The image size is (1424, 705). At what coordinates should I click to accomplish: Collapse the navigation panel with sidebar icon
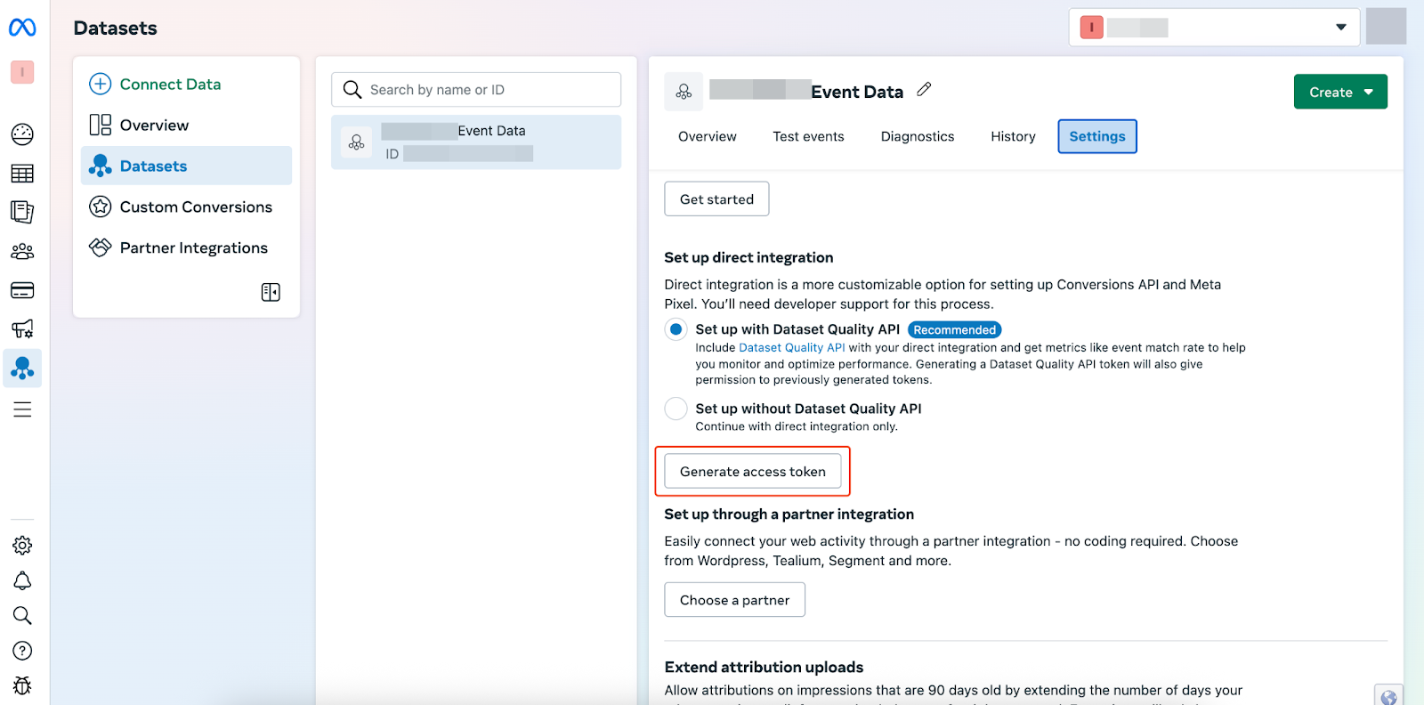(x=271, y=293)
